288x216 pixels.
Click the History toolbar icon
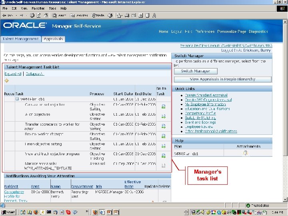pos(110,16)
